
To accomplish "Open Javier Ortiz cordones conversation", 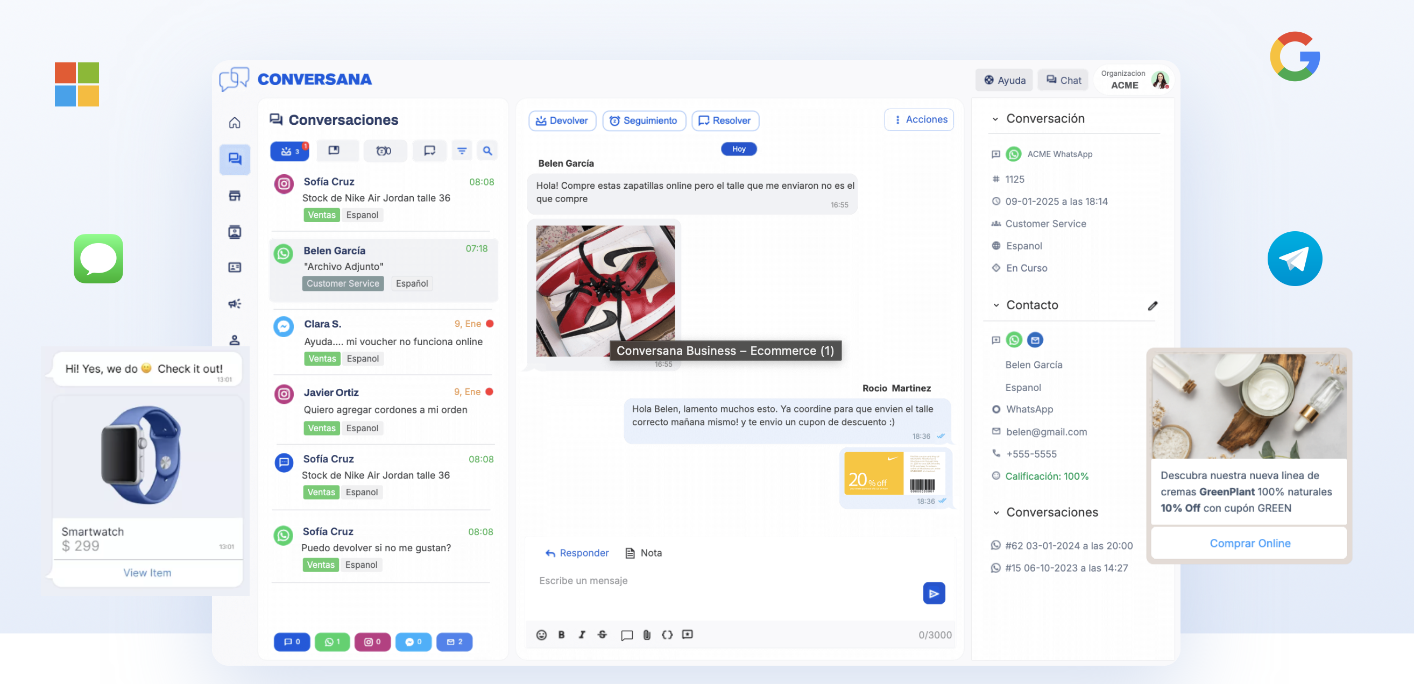I will tap(384, 410).
